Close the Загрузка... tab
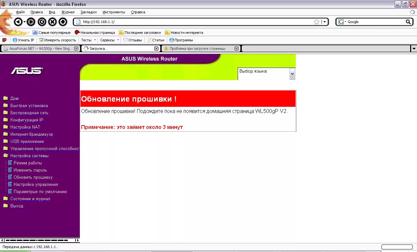The image size is (417, 252). pos(156,49)
